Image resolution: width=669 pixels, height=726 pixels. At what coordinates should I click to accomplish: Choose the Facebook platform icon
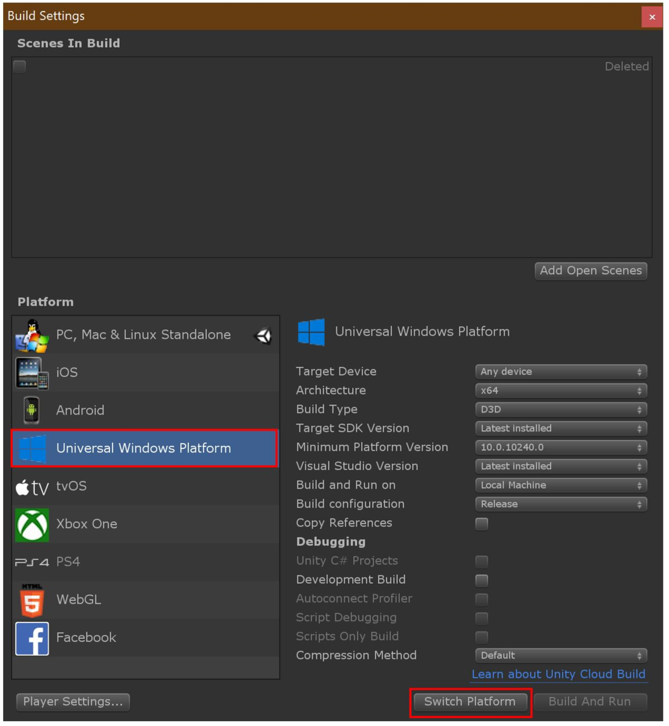point(32,638)
